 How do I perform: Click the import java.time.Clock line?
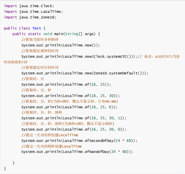point(29,6)
